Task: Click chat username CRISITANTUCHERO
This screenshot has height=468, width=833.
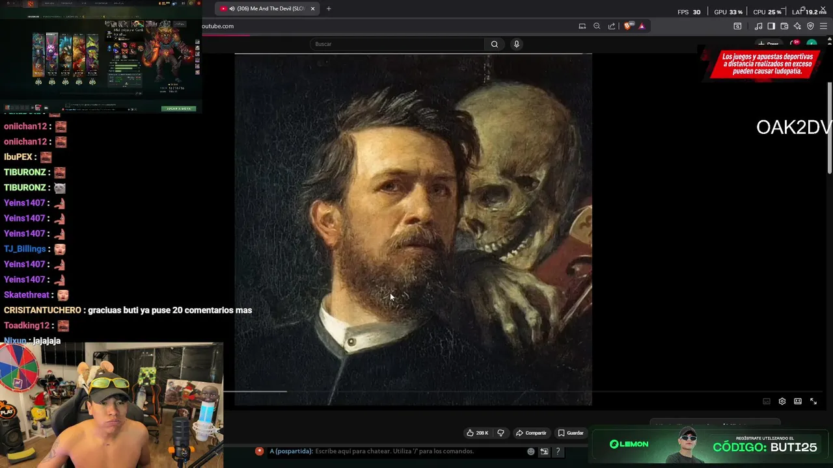Action: tap(42, 310)
